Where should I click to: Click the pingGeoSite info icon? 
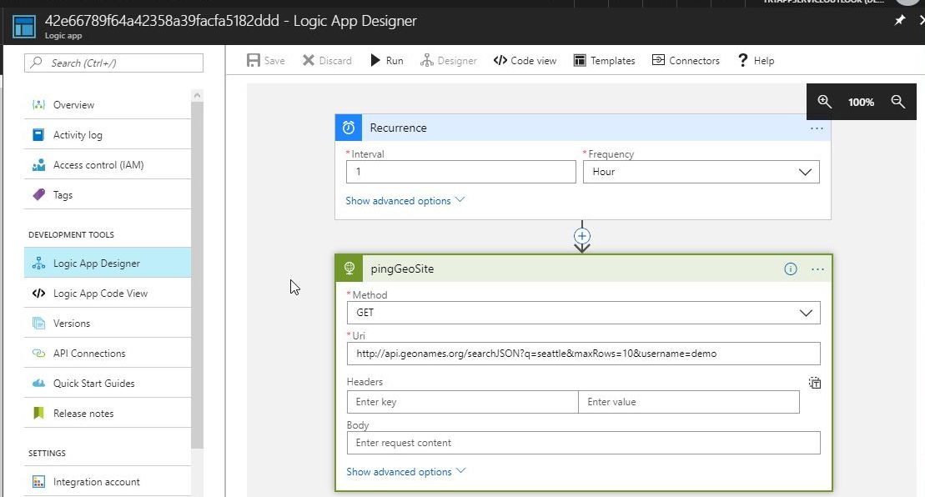coord(790,269)
